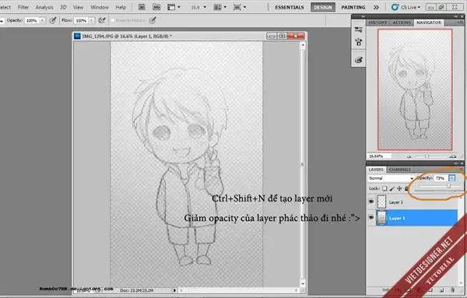Open the Filter menu

pyautogui.click(x=23, y=7)
